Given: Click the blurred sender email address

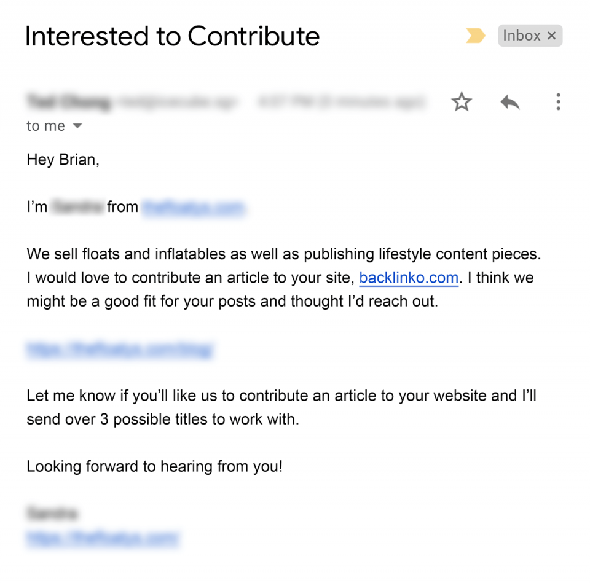Looking at the screenshot, I should coord(177,101).
